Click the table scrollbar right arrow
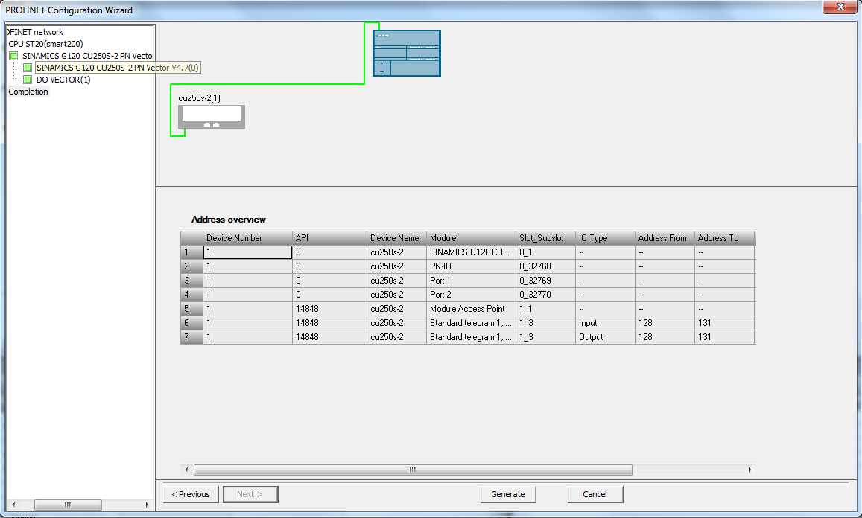862x518 pixels. pos(750,470)
